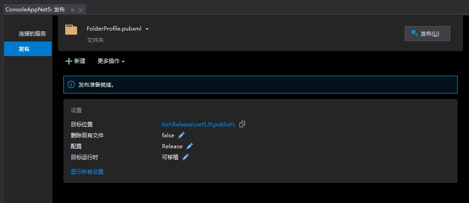Copy the target location path
The image size is (469, 203).
[243, 124]
